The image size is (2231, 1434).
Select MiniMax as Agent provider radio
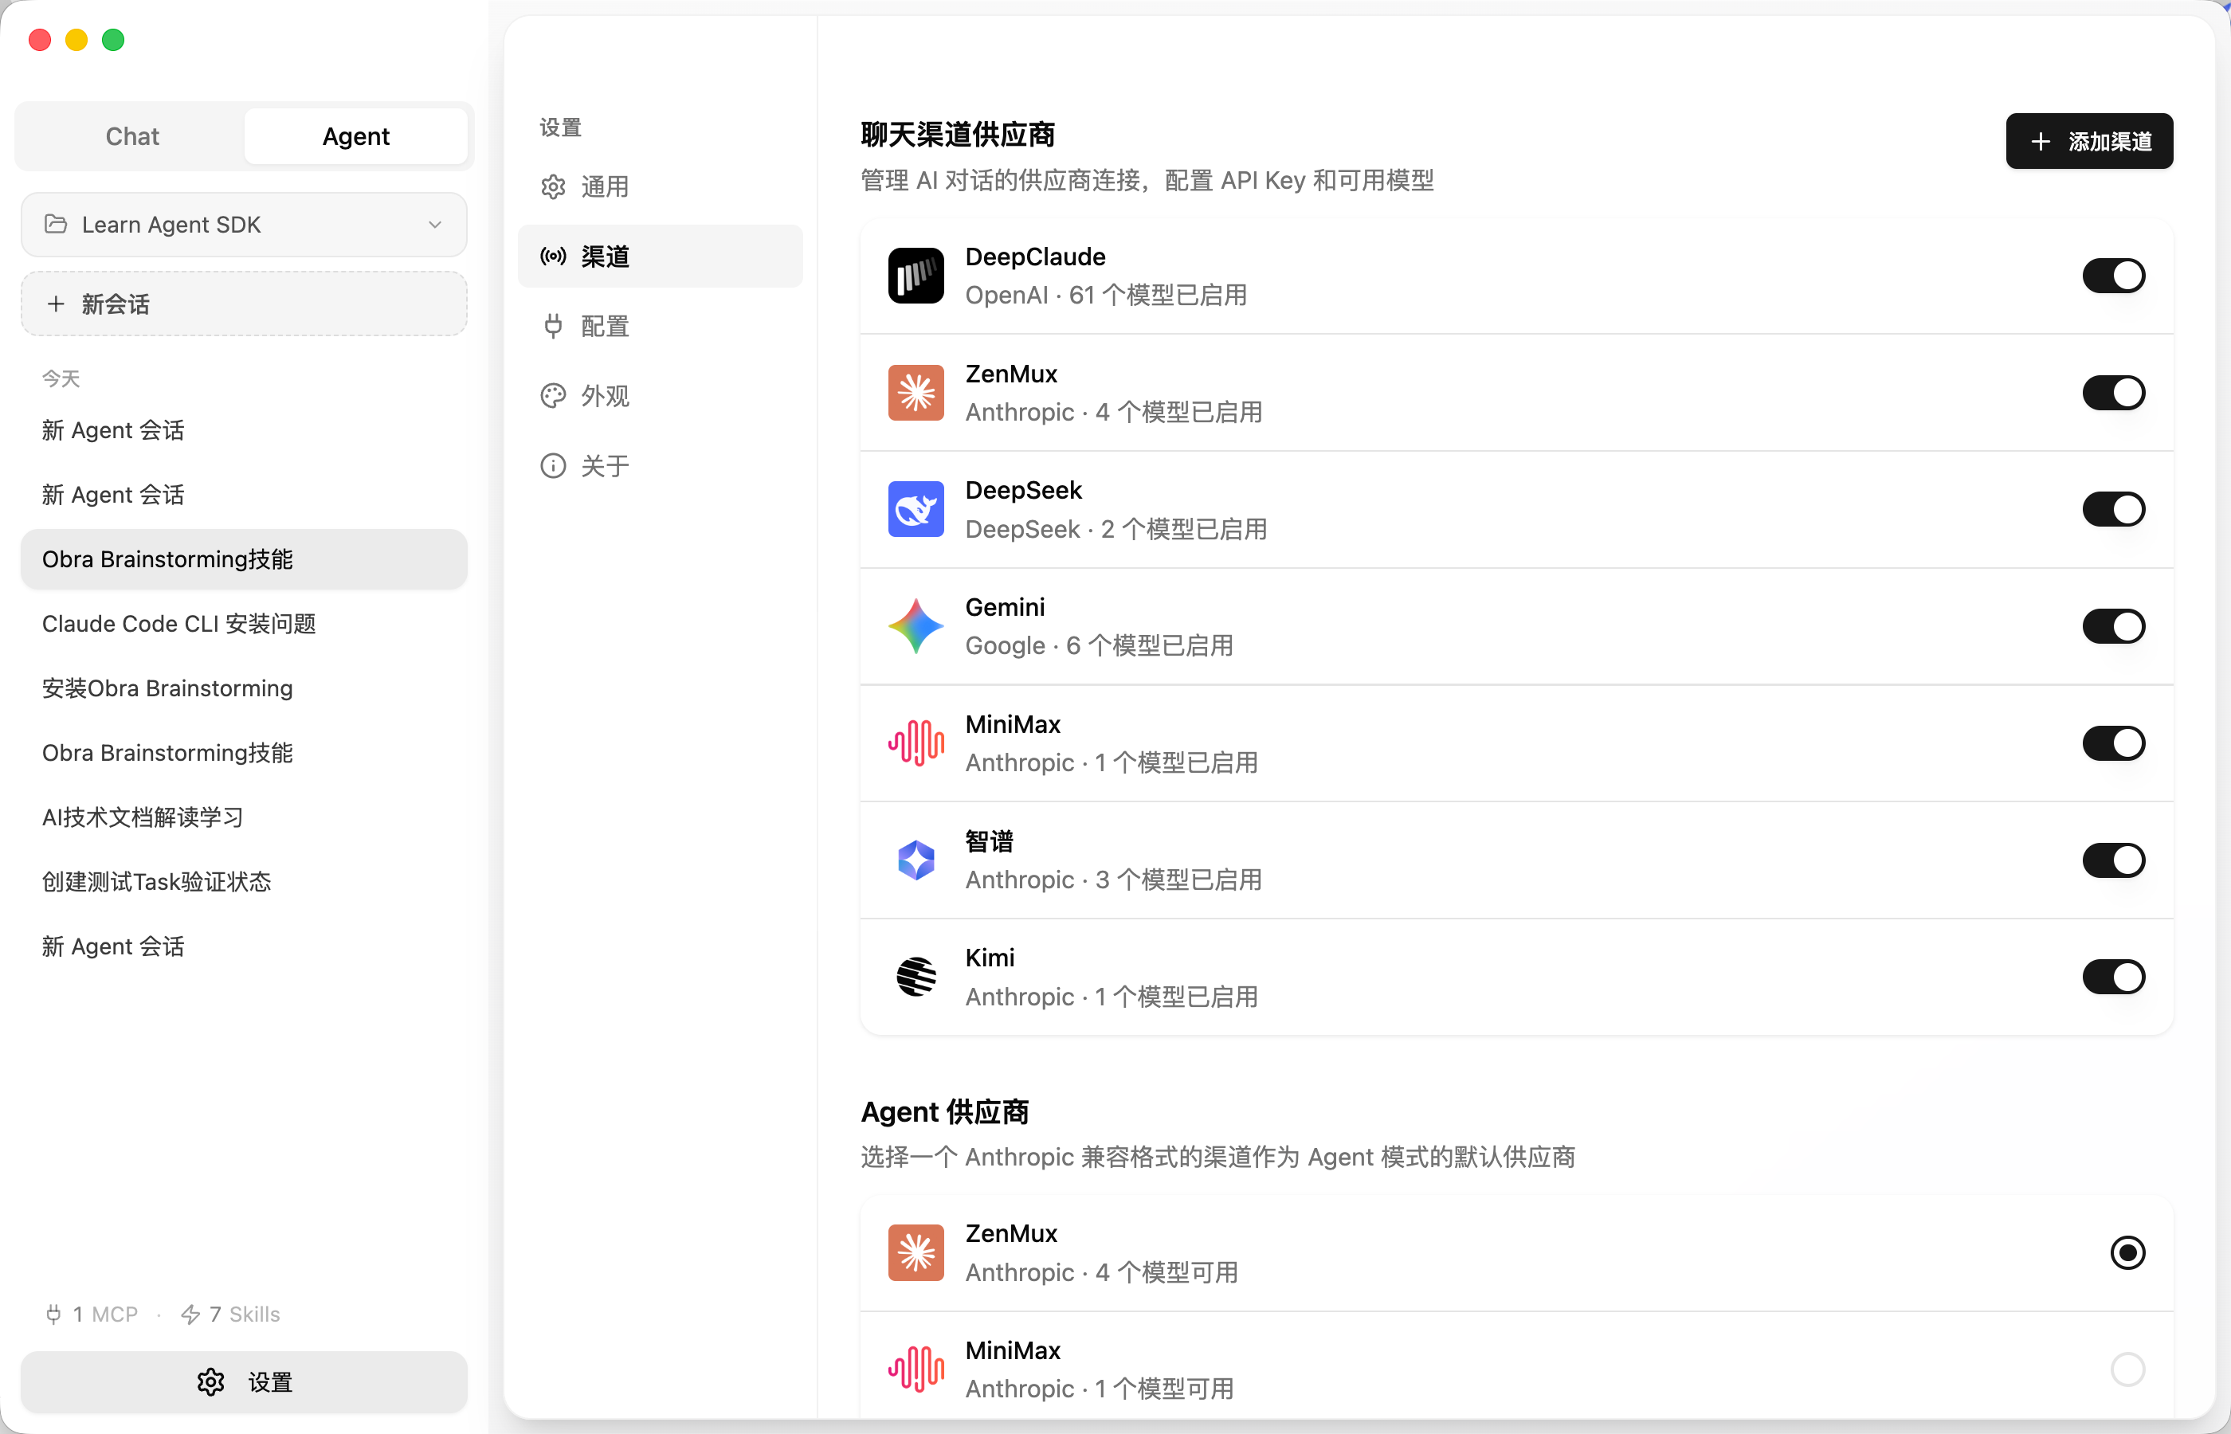[x=2127, y=1369]
